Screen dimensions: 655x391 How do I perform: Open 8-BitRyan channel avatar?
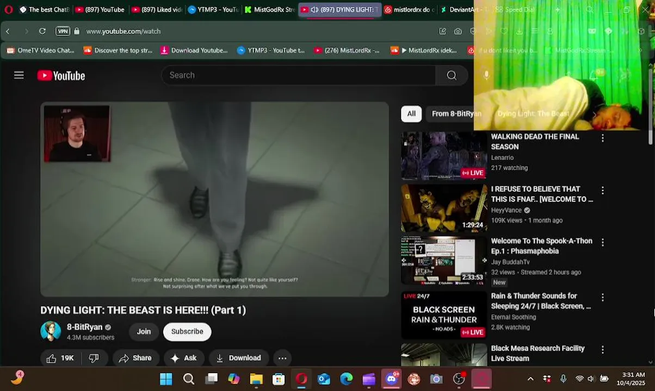pyautogui.click(x=51, y=331)
